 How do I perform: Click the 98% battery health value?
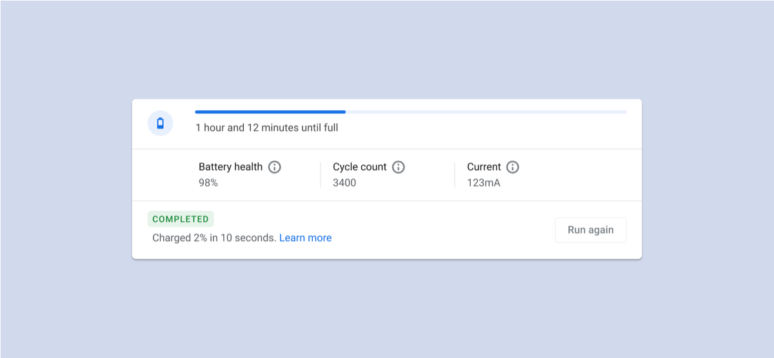208,183
